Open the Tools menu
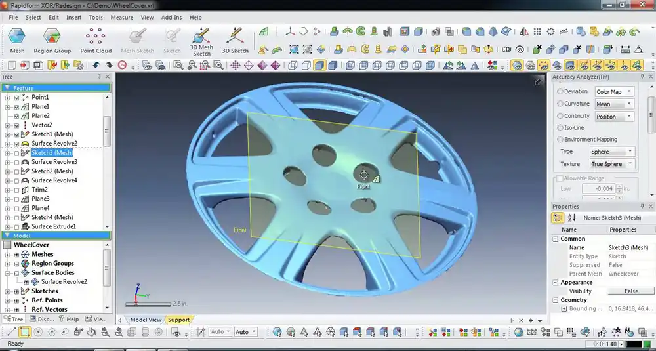The height and width of the screenshot is (351, 656). click(96, 18)
